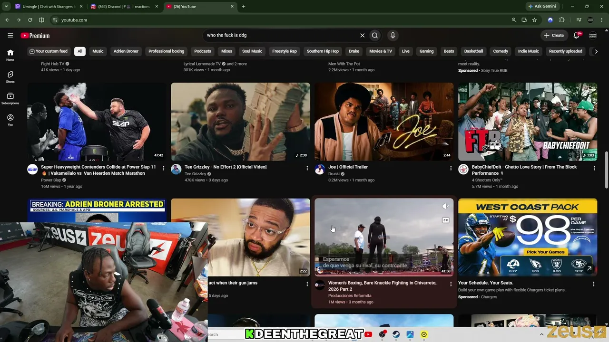Filter feed by Music chip

98,51
